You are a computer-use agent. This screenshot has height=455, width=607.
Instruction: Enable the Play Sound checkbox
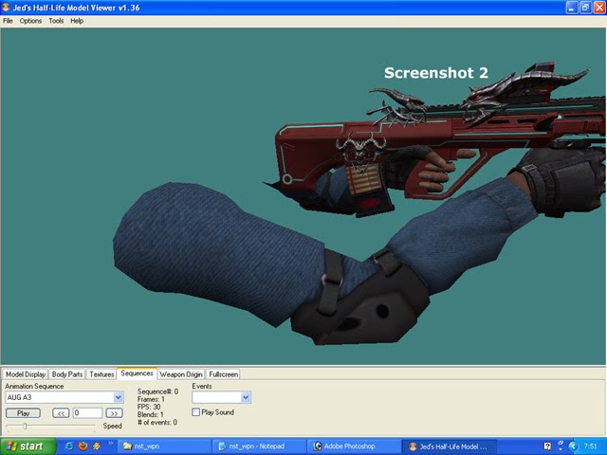pyautogui.click(x=196, y=412)
